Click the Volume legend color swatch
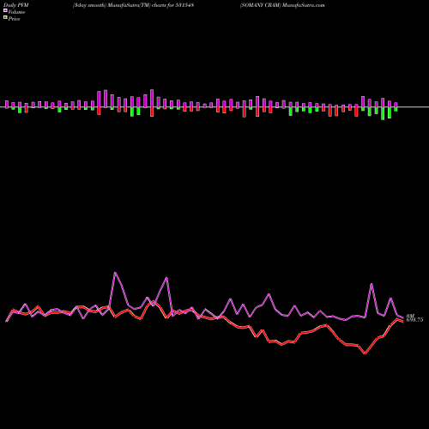429x429 pixels. click(5, 11)
